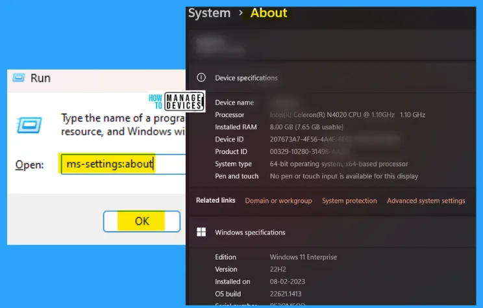Viewport: 483px width, 308px height.
Task: Select the Installed on date 08-02-2023
Action: 288,282
